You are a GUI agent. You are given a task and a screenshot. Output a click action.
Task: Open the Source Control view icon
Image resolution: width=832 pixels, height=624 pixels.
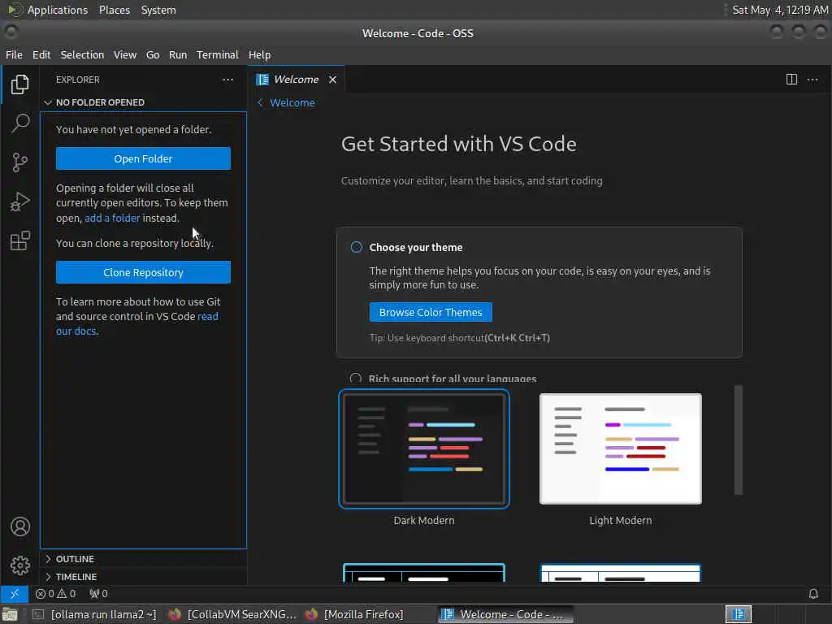pyautogui.click(x=19, y=162)
